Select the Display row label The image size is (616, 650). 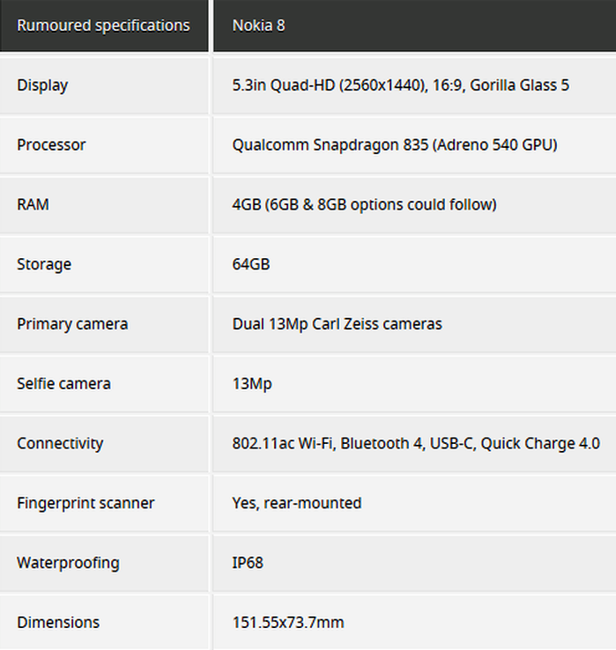click(42, 85)
